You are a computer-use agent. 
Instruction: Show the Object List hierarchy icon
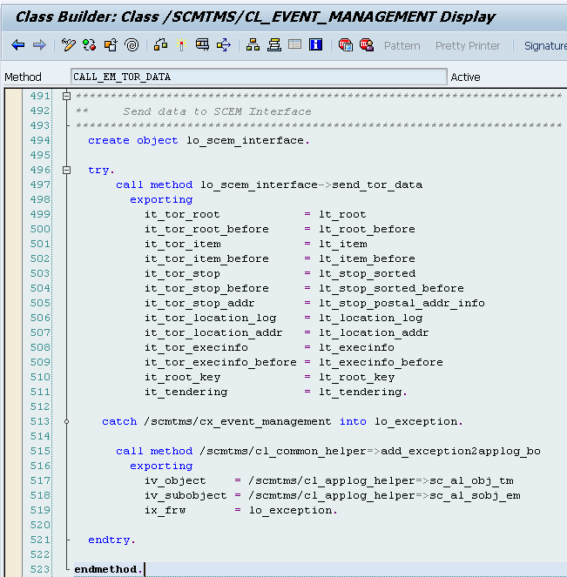(253, 45)
